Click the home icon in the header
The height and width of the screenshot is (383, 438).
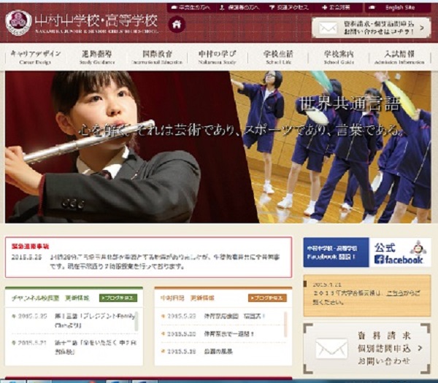pyautogui.click(x=177, y=24)
